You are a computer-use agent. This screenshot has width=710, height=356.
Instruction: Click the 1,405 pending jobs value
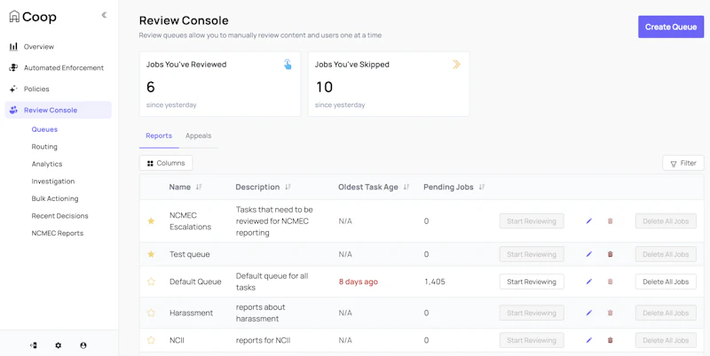pyautogui.click(x=435, y=282)
